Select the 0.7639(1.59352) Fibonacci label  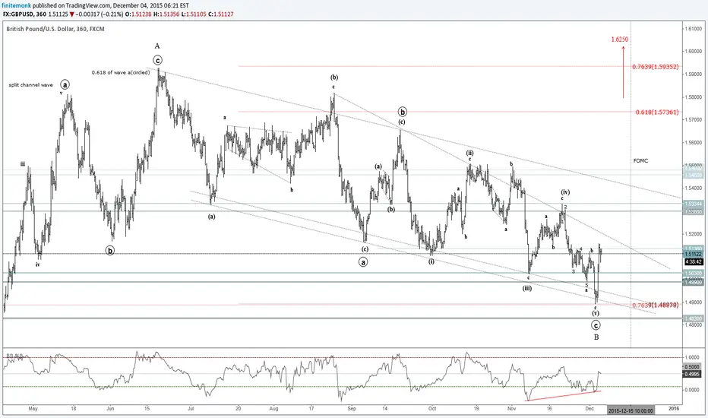655,67
